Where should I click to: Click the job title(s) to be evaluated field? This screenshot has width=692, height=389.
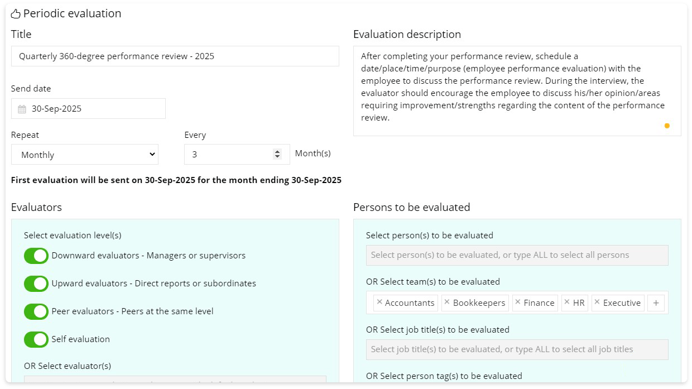pos(517,349)
